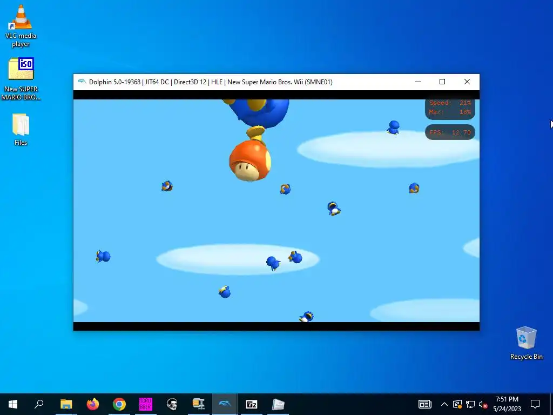Open the security warning tray icon
Viewport: 553px width, 415px height.
[x=457, y=404]
